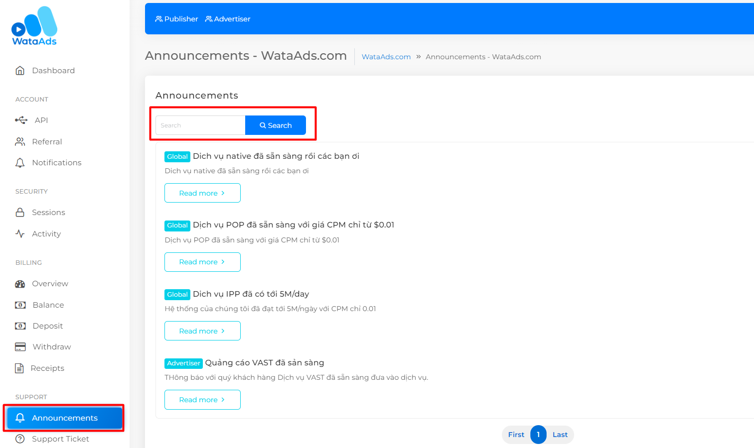
Task: Switch to Publisher mode
Action: (x=176, y=19)
